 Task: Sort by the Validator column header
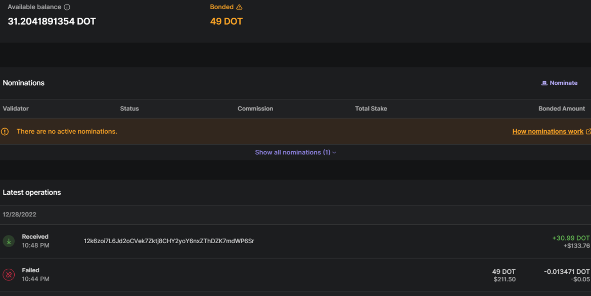(16, 108)
